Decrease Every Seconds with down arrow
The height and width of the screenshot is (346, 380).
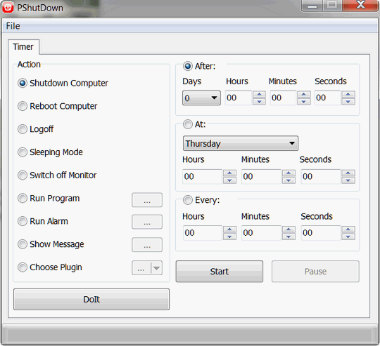[x=348, y=237]
